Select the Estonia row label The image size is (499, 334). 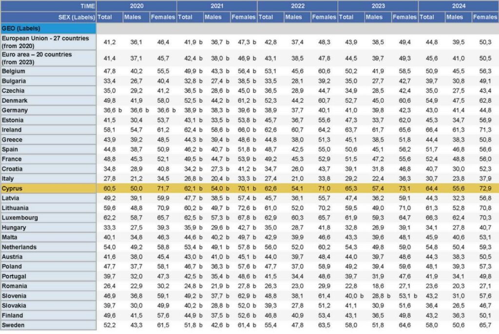[x=48, y=120]
